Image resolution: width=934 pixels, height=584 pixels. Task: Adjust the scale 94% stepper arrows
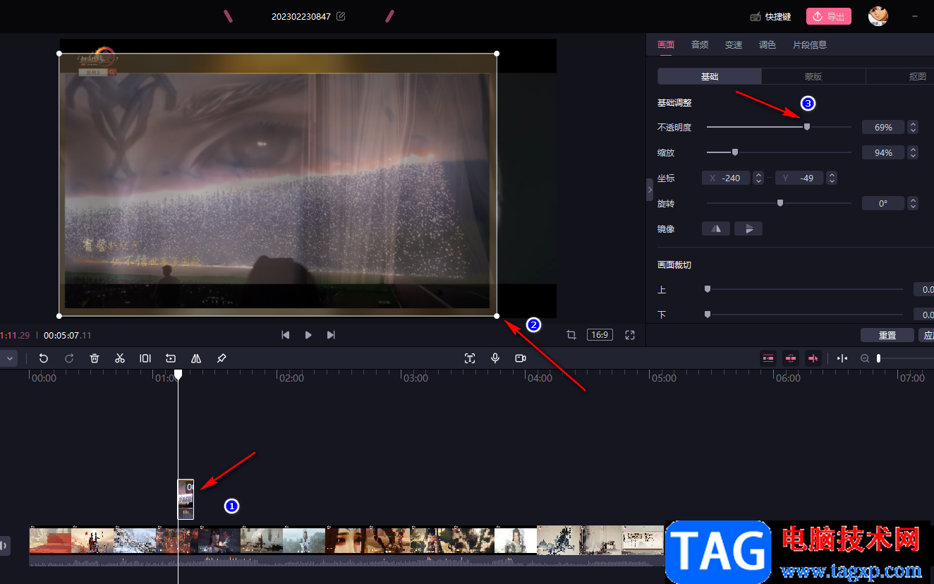pyautogui.click(x=913, y=153)
